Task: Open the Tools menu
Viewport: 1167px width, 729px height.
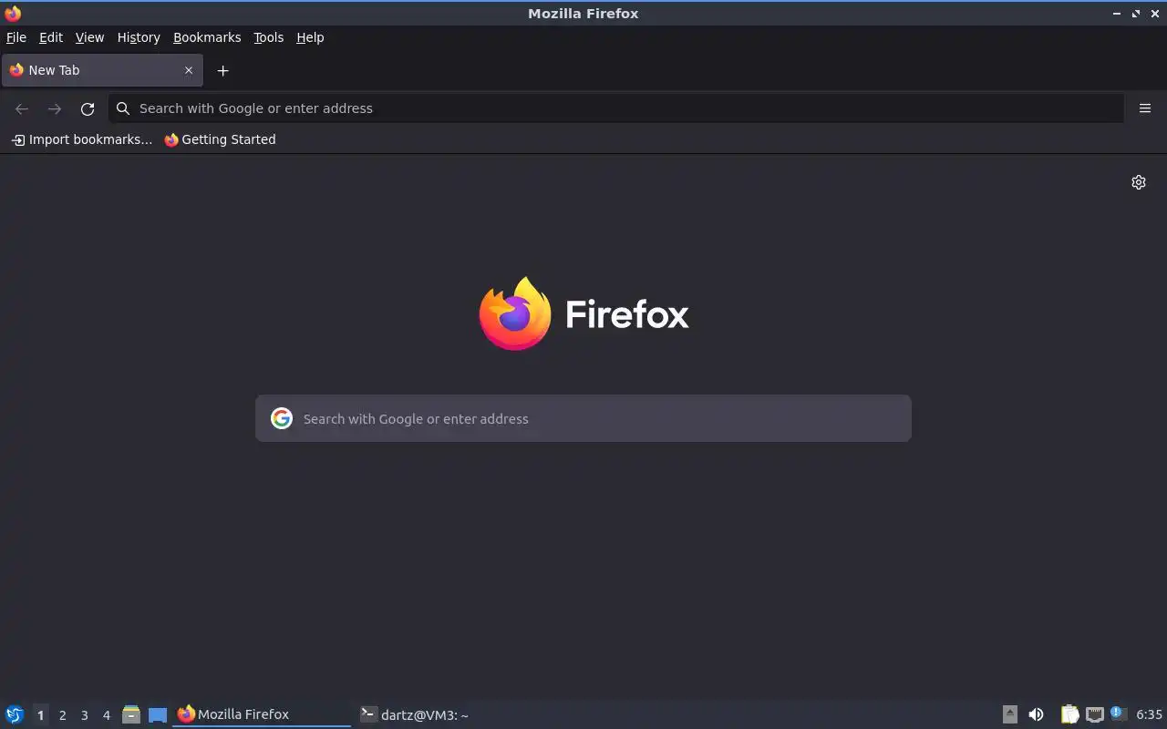Action: (268, 37)
